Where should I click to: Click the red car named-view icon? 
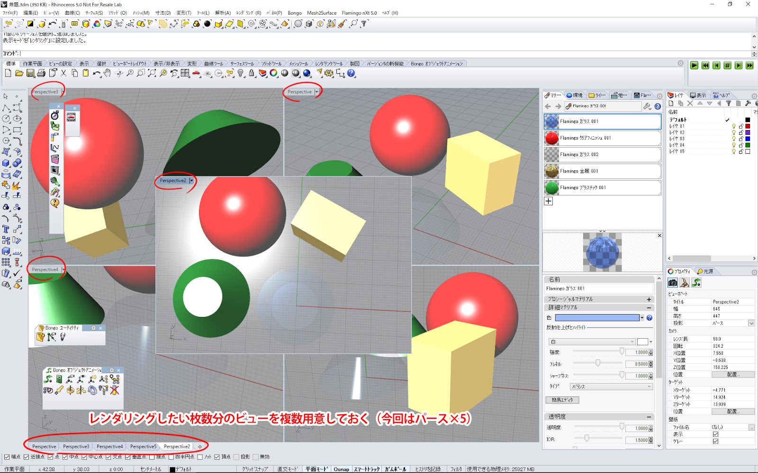pos(196,73)
